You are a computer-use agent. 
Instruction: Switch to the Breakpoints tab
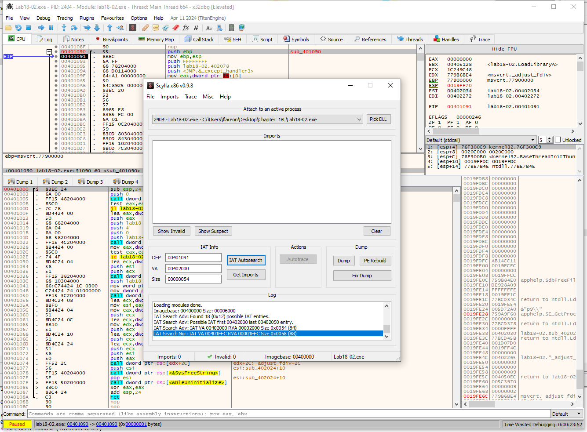112,39
